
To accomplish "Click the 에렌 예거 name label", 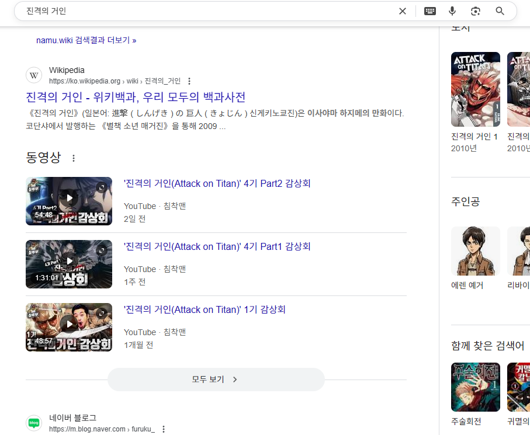I will pyautogui.click(x=467, y=286).
